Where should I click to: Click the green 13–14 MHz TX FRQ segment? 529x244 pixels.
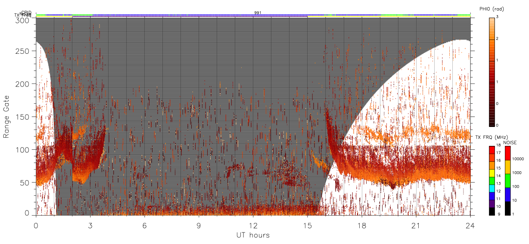492,180
